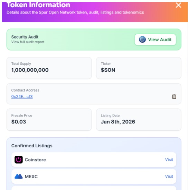The image size is (188, 190).
Task: Select the listing date Jan 8th, 2026
Action: [x=118, y=122]
